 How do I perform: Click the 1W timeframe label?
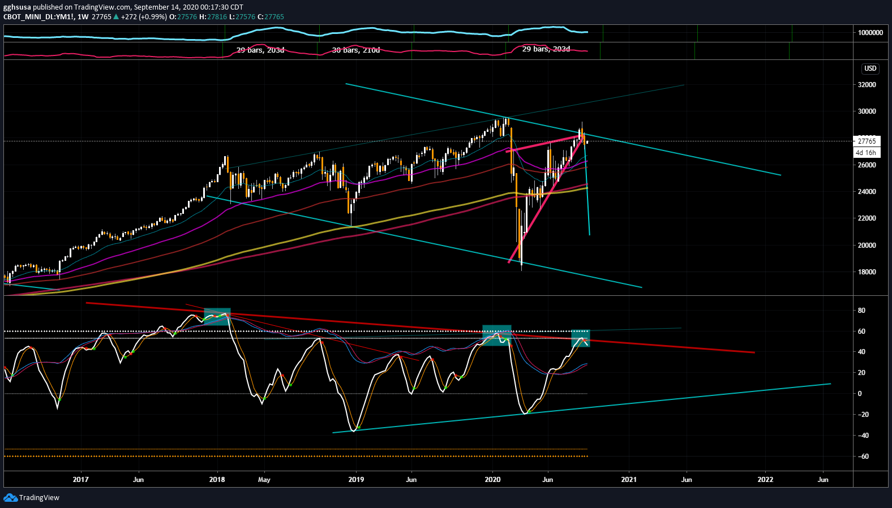pyautogui.click(x=83, y=17)
